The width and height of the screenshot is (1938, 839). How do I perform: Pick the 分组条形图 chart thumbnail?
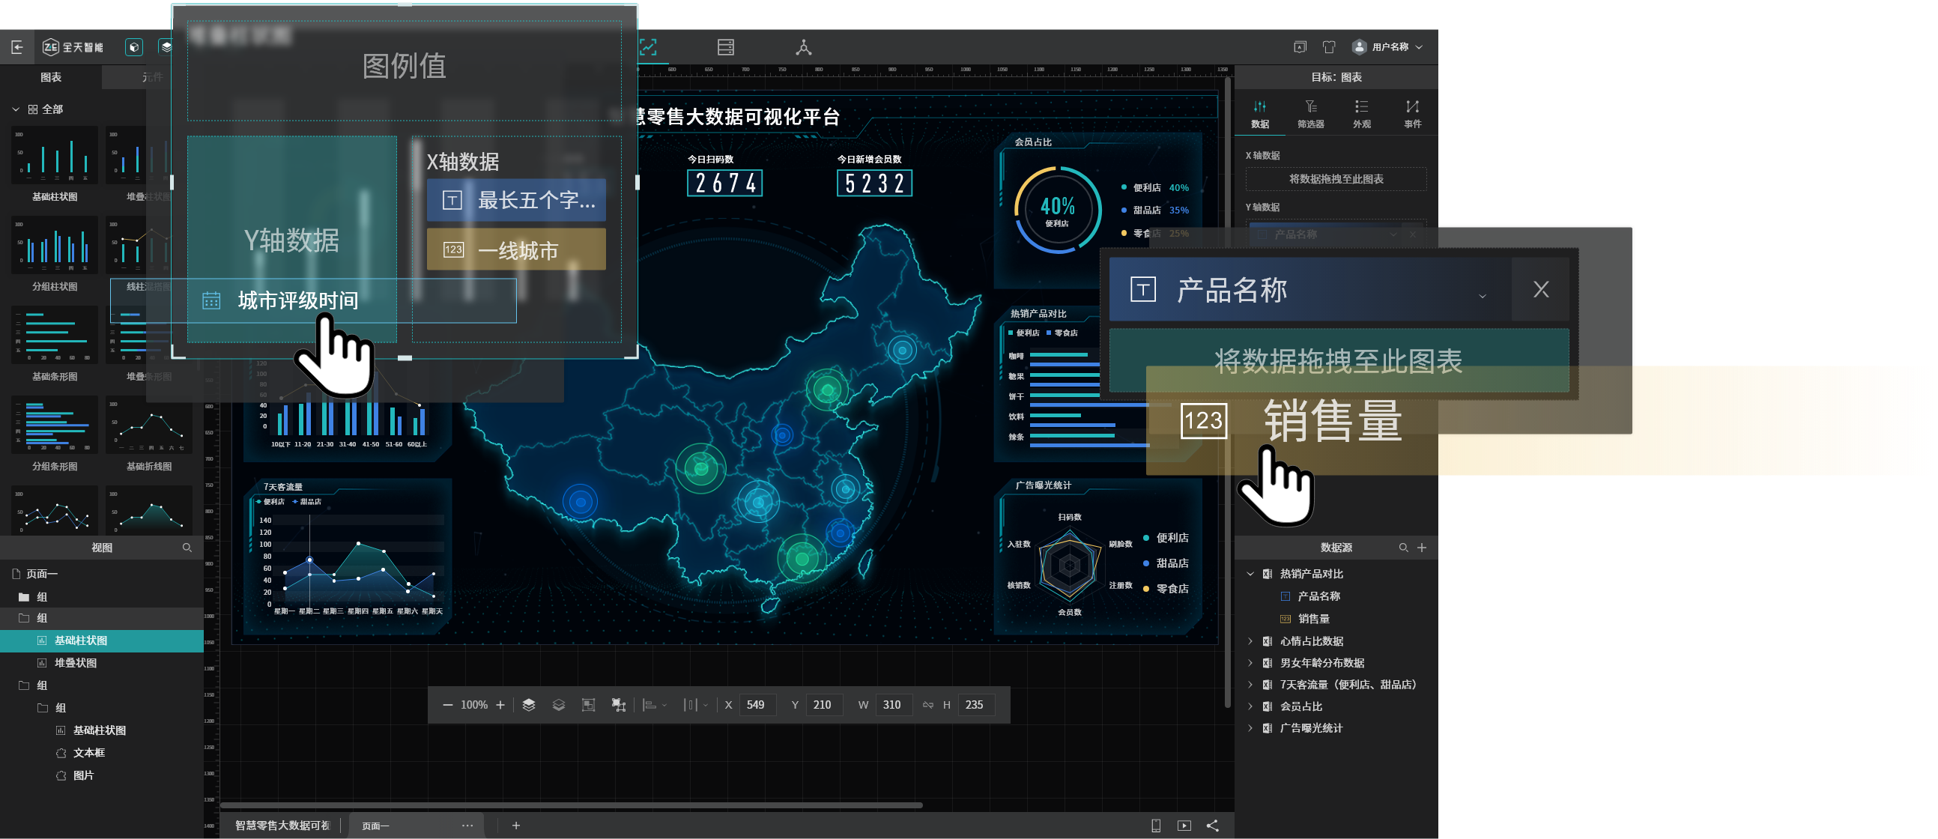pos(55,425)
